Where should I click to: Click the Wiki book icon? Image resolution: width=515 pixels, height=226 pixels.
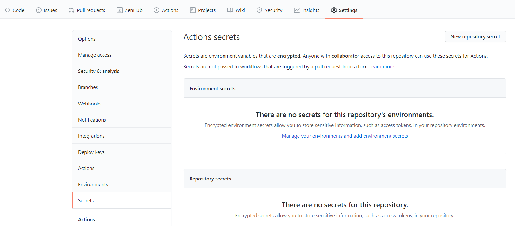pyautogui.click(x=230, y=10)
